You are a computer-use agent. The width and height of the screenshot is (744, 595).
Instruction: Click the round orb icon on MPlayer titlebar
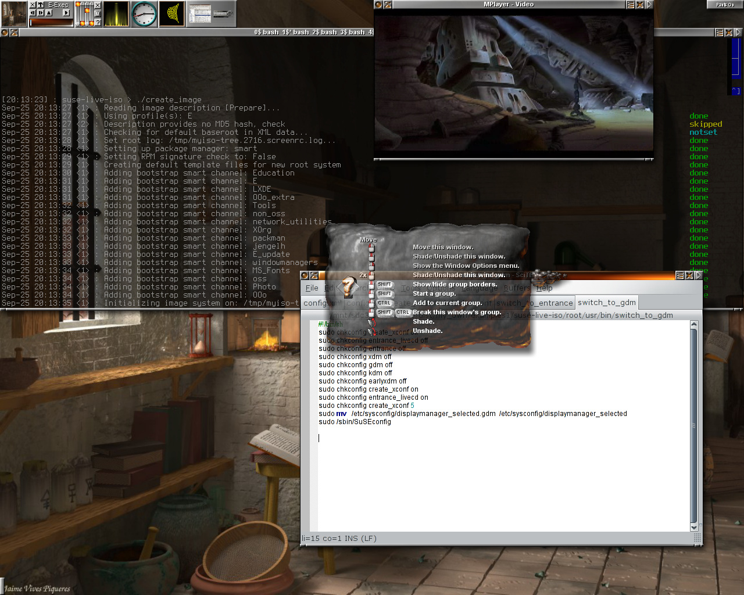[x=378, y=5]
